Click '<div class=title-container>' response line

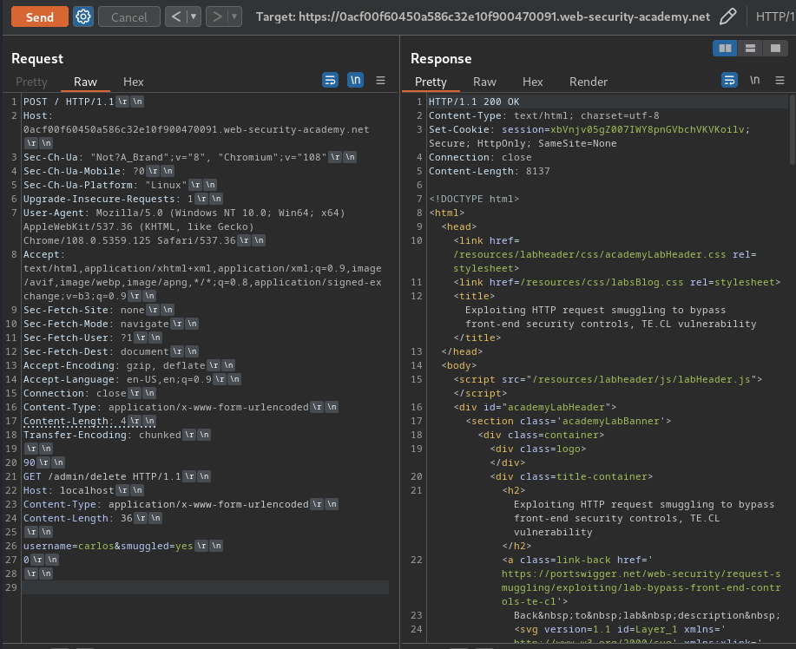(571, 476)
